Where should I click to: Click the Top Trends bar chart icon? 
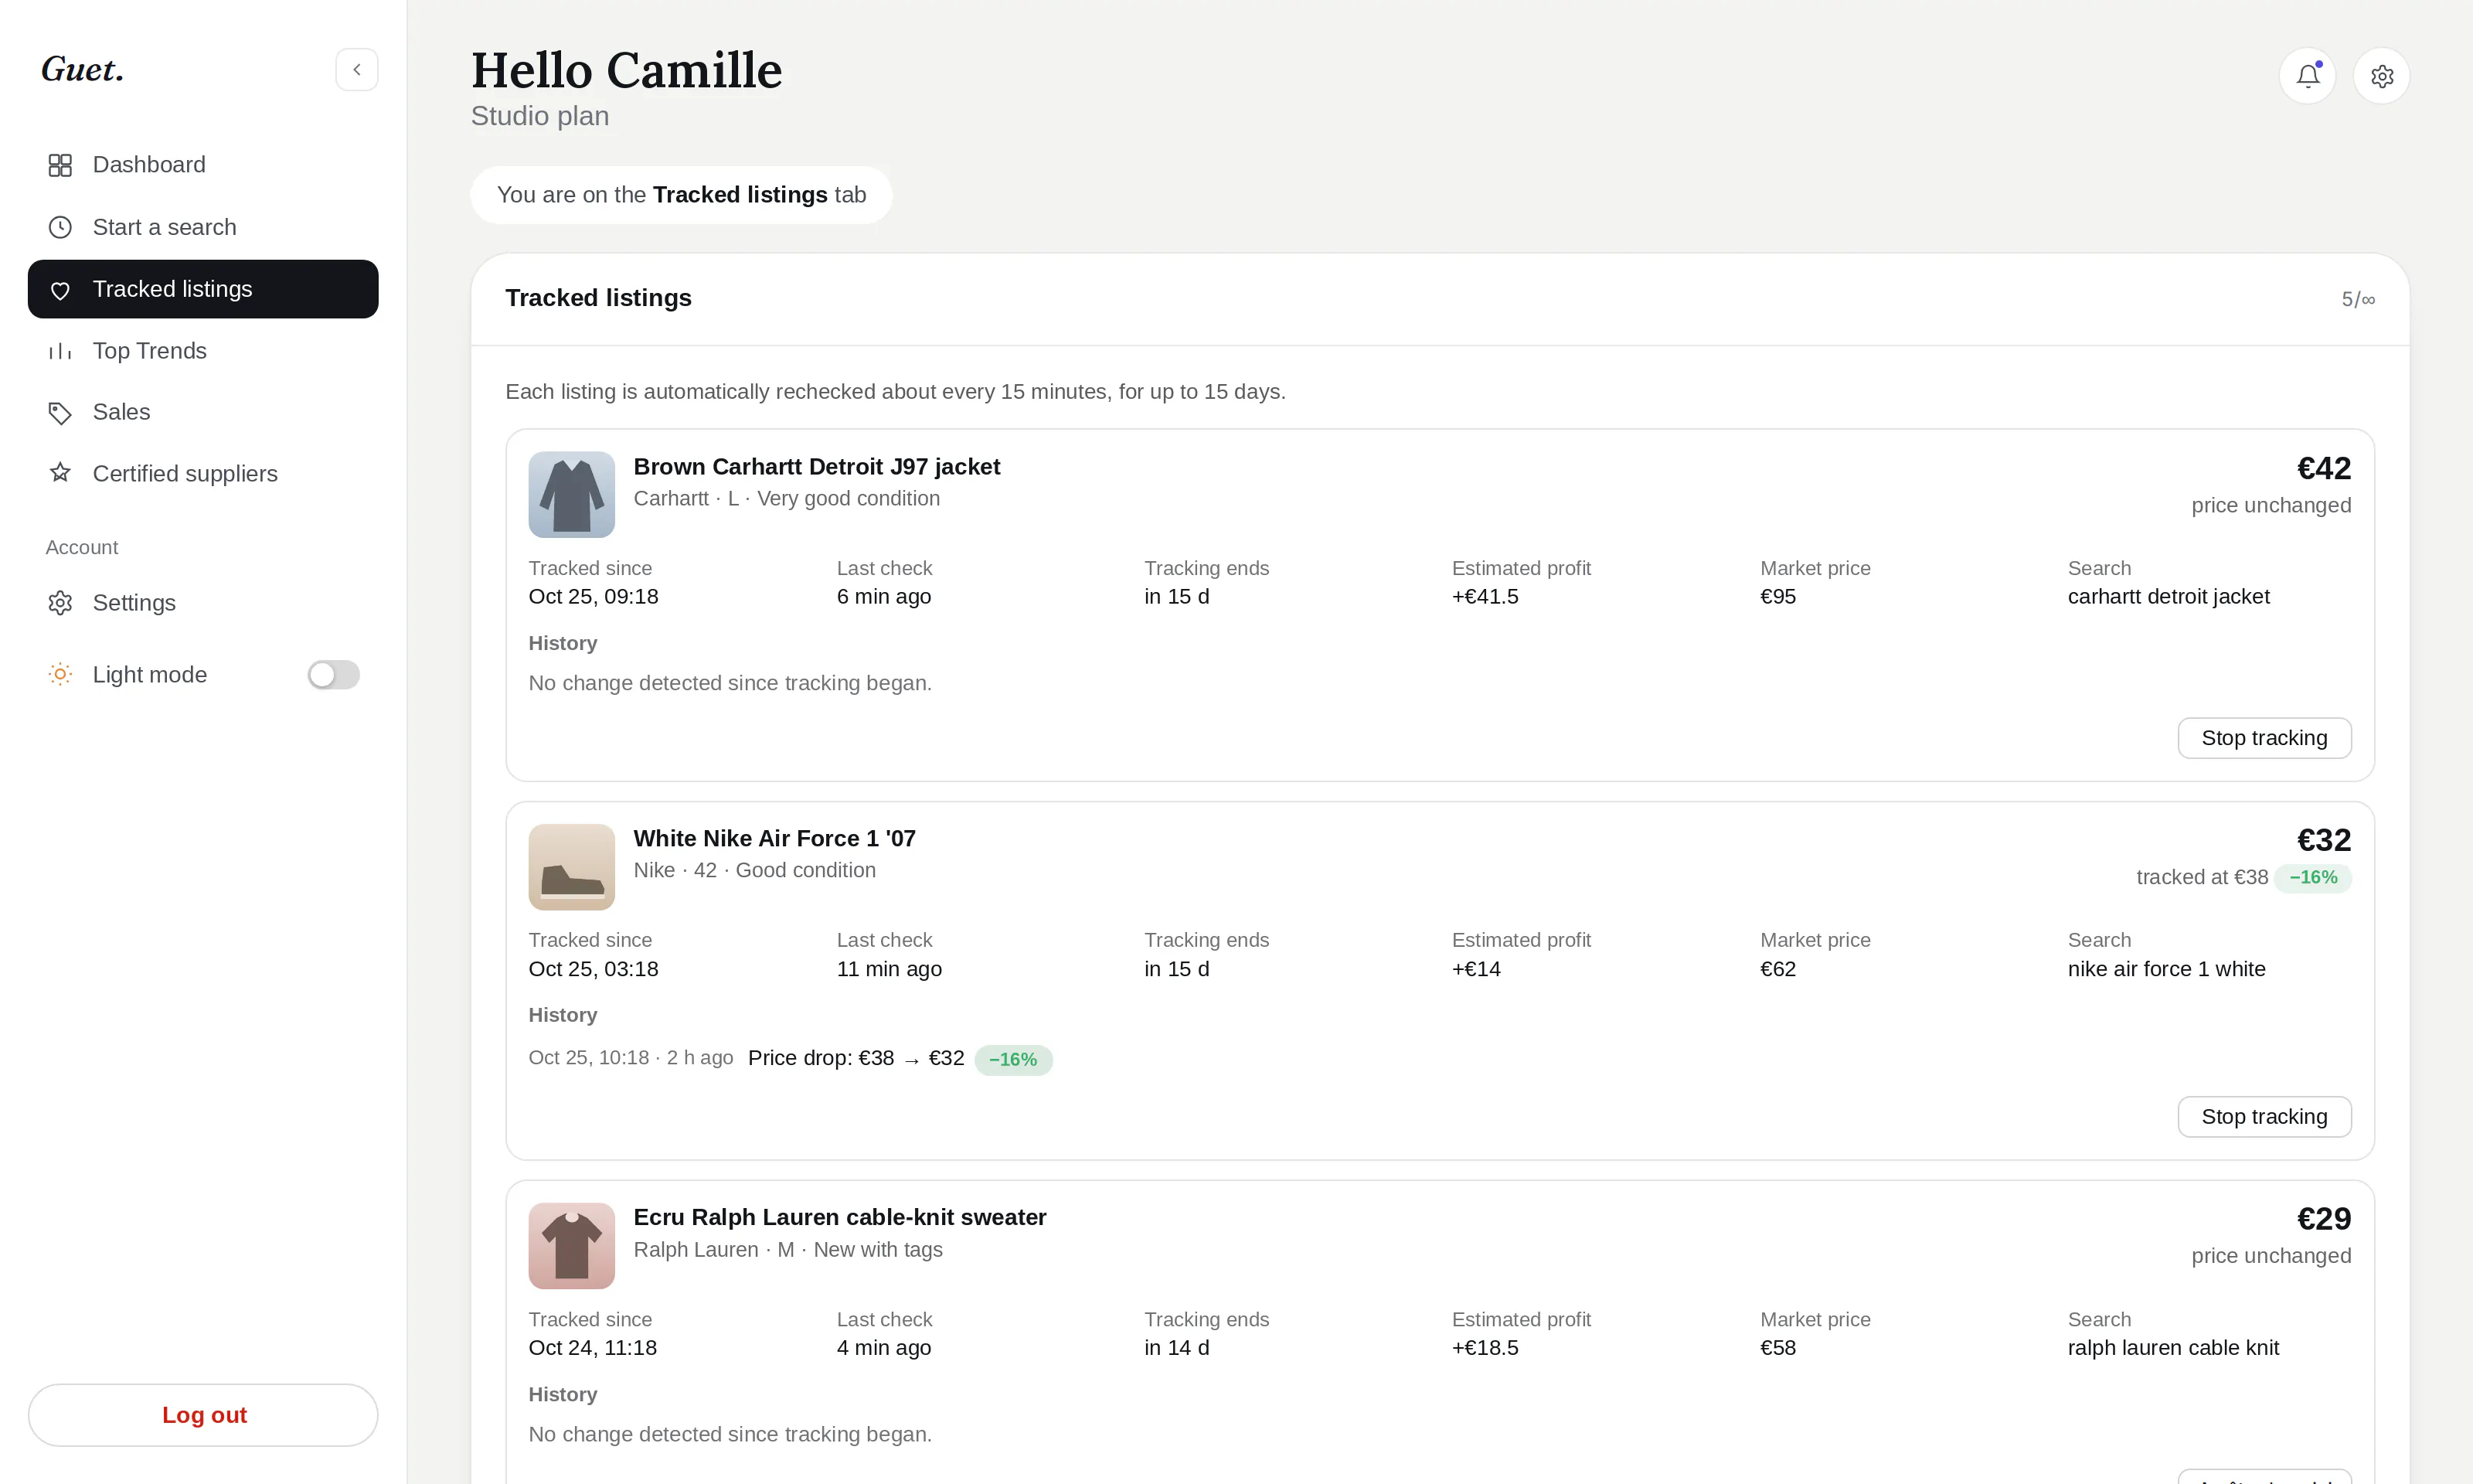tap(60, 351)
